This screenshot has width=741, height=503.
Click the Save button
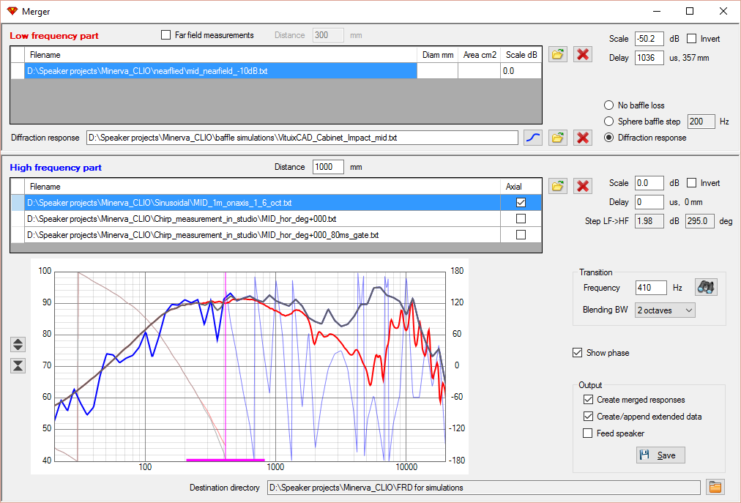click(660, 455)
